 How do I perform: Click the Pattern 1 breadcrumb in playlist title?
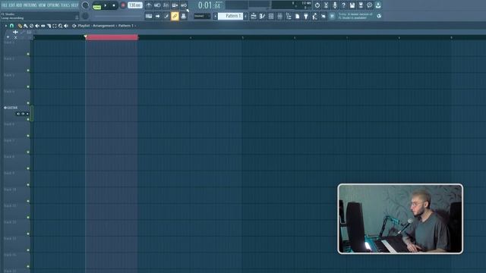tap(126, 26)
